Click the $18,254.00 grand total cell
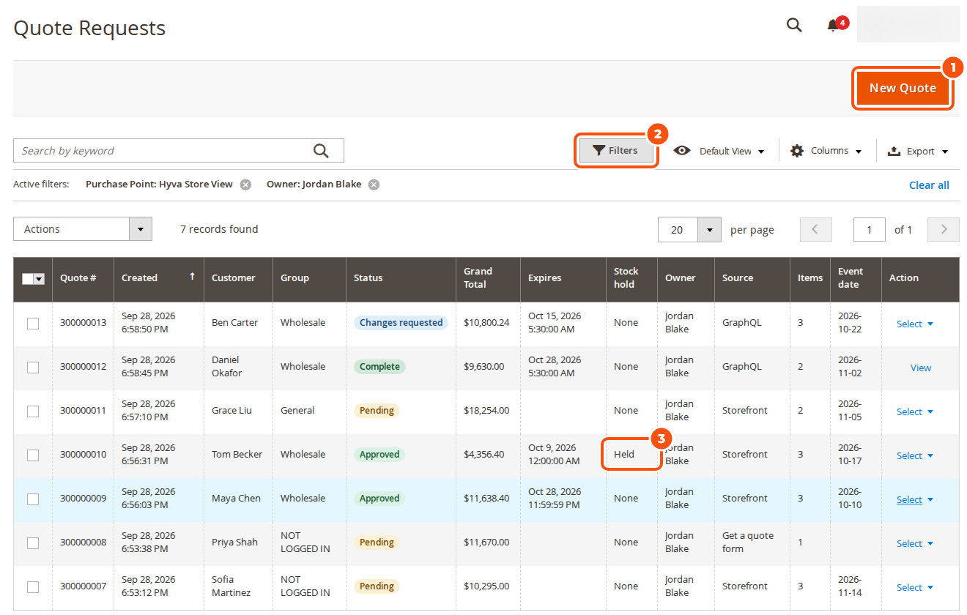Image resolution: width=967 pixels, height=615 pixels. (486, 411)
